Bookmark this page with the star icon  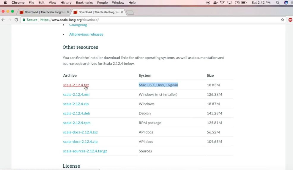(282, 20)
